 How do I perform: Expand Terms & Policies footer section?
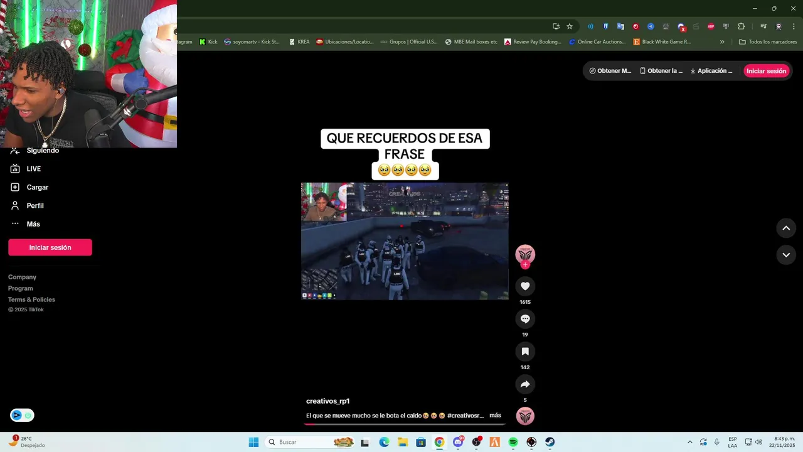coord(31,299)
